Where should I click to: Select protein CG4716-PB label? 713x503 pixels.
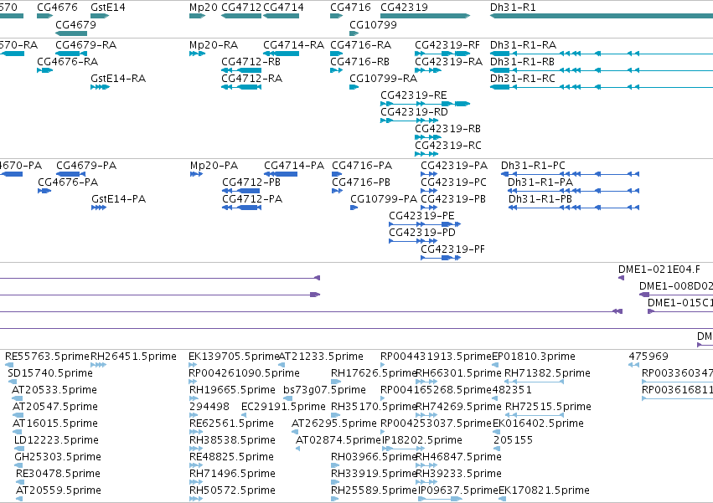[361, 182]
